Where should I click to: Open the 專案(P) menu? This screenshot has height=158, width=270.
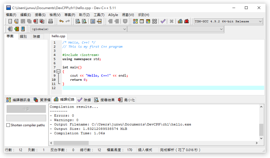(x=70, y=15)
